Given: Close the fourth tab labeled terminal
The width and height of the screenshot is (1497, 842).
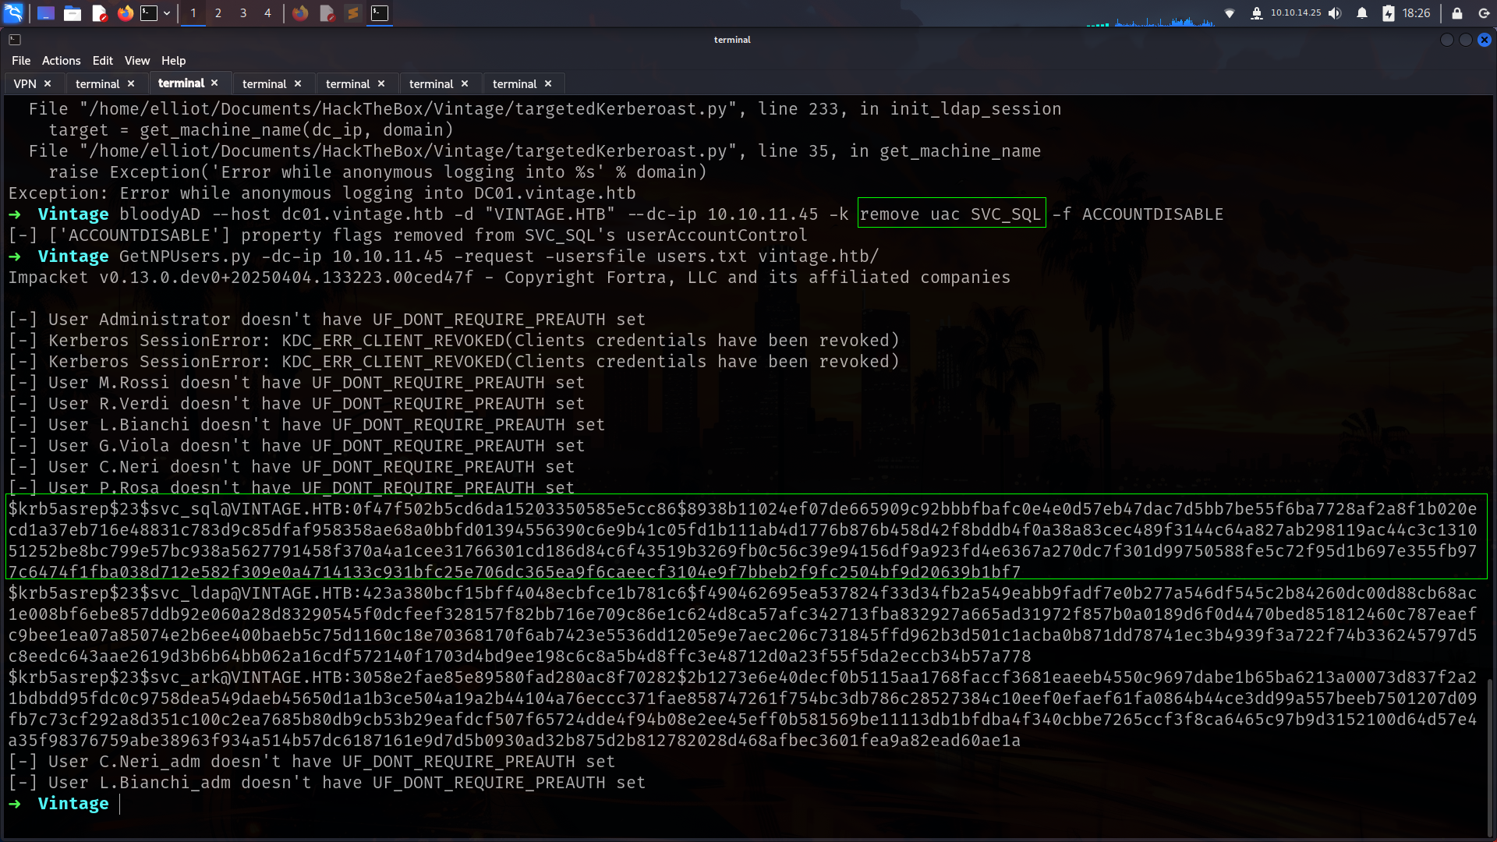Looking at the screenshot, I should pos(298,83).
